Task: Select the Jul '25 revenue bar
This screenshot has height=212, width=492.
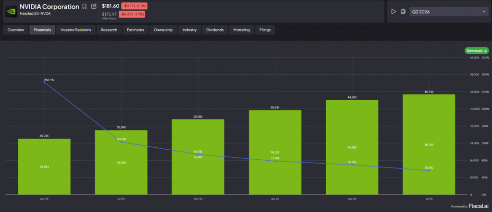Action: tap(429, 144)
